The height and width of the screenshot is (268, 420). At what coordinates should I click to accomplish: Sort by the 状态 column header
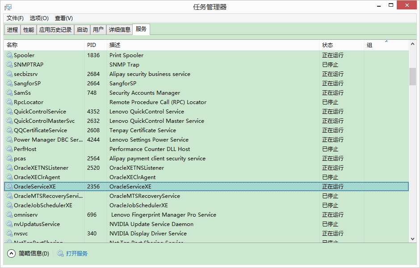[x=342, y=45]
